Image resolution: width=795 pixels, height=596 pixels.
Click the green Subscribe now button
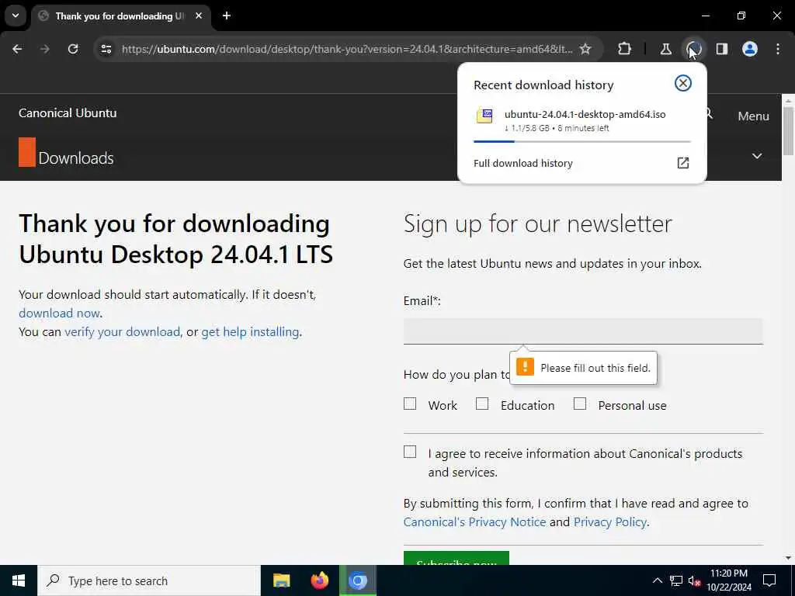point(457,559)
